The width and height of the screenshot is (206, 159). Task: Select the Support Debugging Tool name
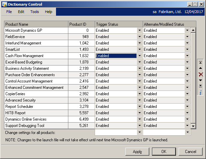click(25, 126)
